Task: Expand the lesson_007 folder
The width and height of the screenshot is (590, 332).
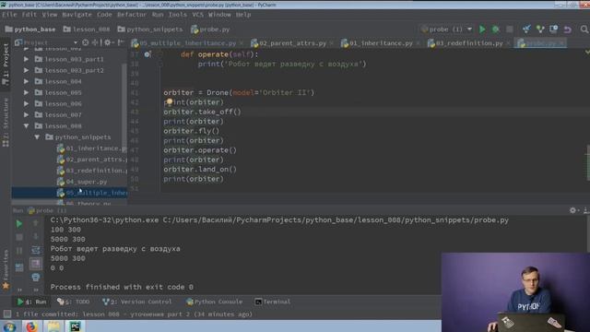Action: click(x=26, y=114)
